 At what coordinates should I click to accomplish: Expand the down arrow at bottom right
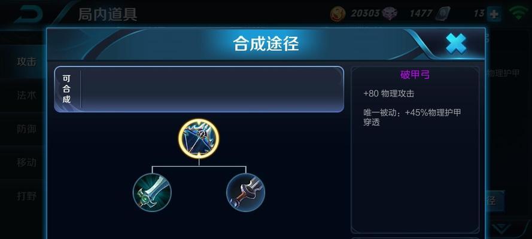[x=503, y=228]
